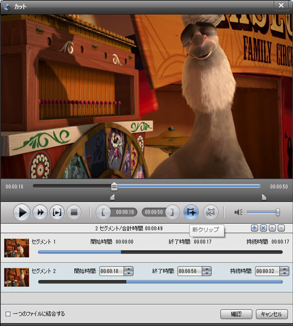This screenshot has height=326, width=293.
Task: Click the 00:00:50 end time display in the toolbar
Action: tap(154, 212)
